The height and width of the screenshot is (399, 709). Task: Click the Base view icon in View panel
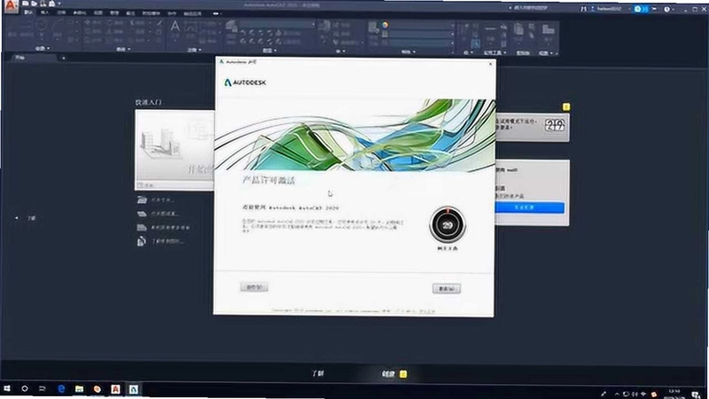[x=548, y=29]
